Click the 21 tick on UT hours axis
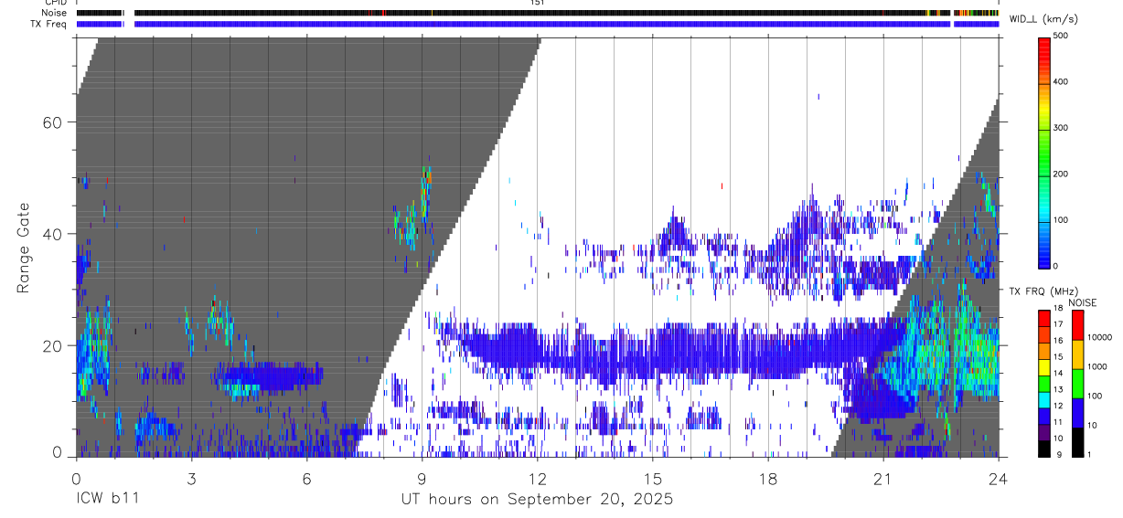The height and width of the screenshot is (518, 1123). (x=883, y=478)
